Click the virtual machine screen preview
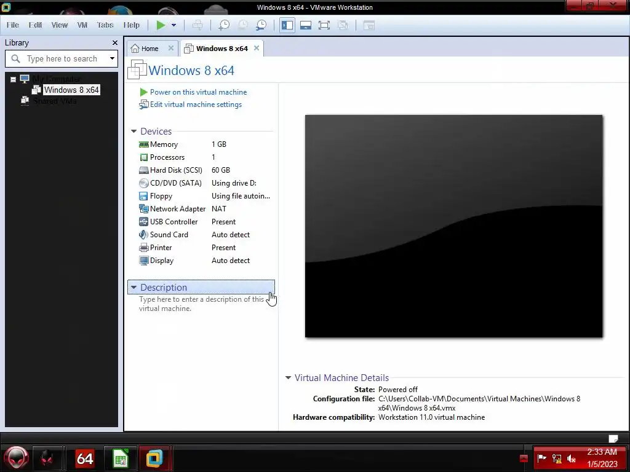Image resolution: width=630 pixels, height=472 pixels. [453, 226]
